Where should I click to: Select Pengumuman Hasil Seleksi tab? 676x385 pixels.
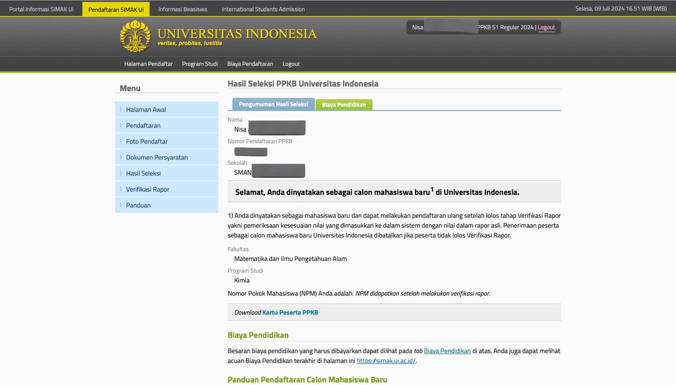click(273, 104)
